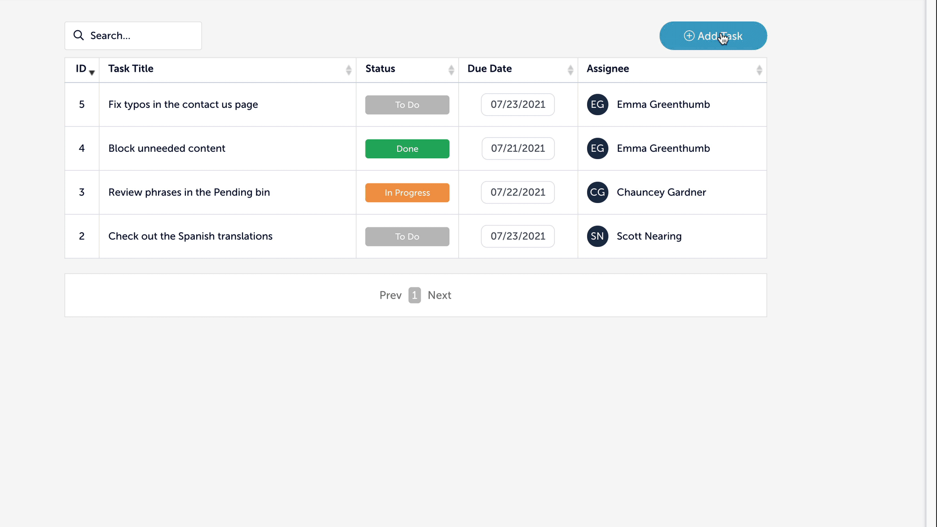
Task: Open task Check out the Spanish translations
Action: pos(190,236)
